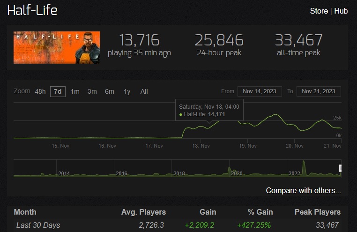357x232 pixels.
Task: Show All time chart range
Action: coord(144,91)
